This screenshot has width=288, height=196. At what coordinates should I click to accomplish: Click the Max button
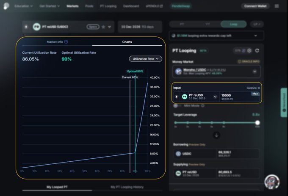click(x=255, y=94)
